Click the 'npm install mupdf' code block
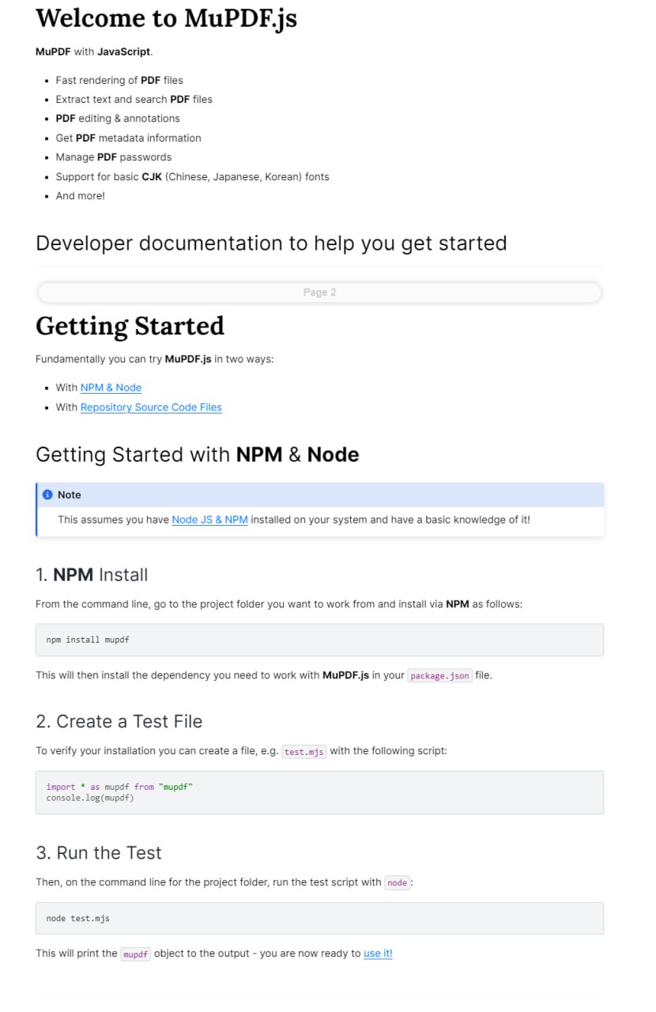 tap(319, 640)
